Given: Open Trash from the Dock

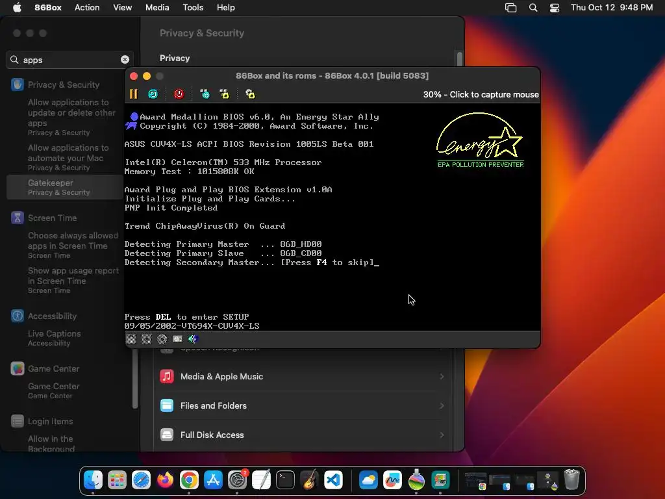Looking at the screenshot, I should tap(571, 480).
